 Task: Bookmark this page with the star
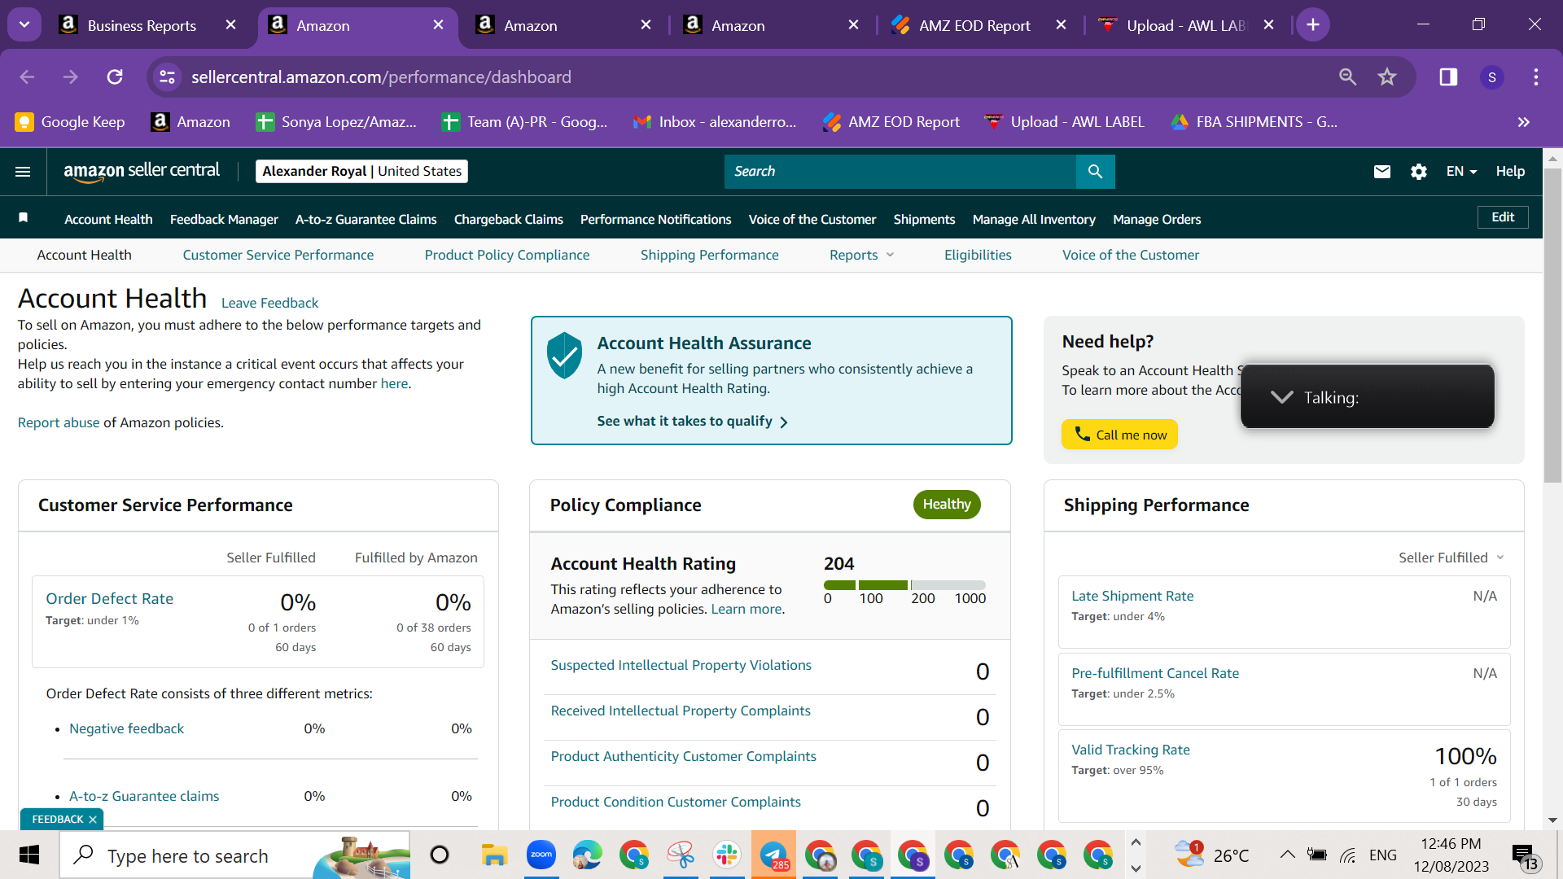point(1387,77)
